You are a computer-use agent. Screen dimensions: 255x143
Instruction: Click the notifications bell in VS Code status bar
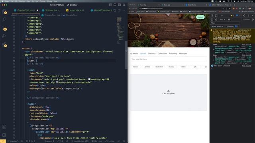point(124,141)
